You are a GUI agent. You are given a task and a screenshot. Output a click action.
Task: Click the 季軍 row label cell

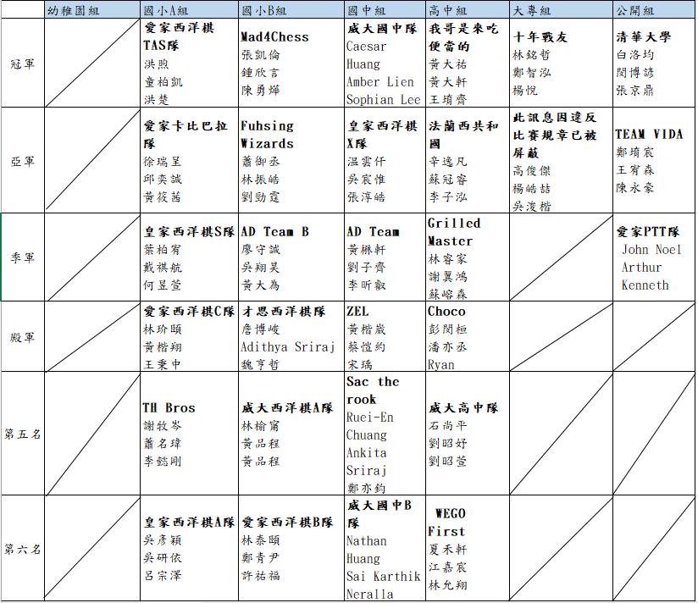point(23,257)
